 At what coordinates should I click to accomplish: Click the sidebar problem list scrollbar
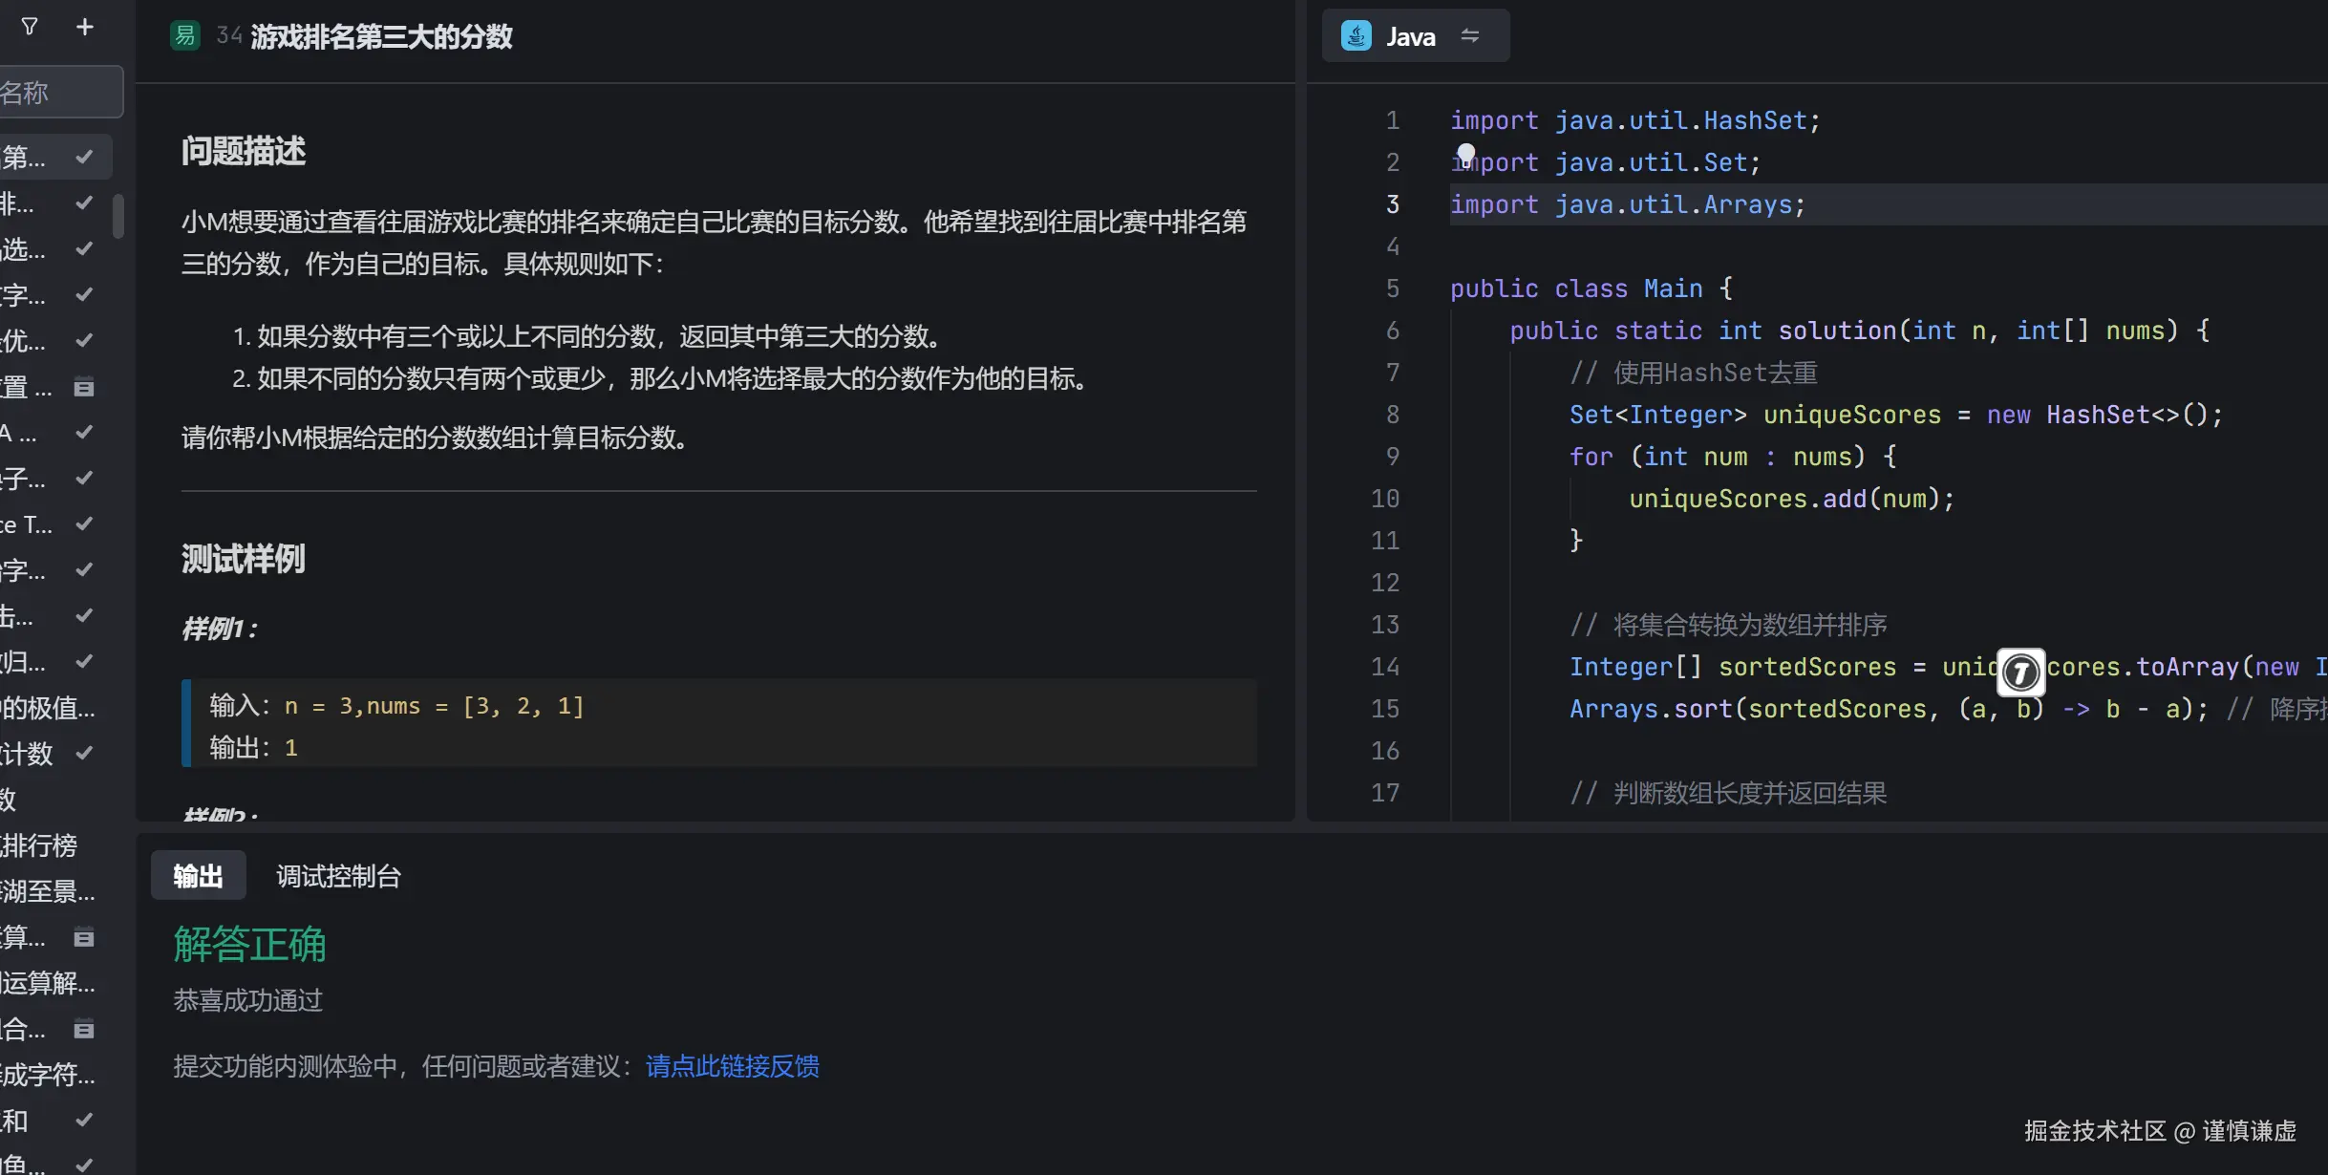click(118, 215)
